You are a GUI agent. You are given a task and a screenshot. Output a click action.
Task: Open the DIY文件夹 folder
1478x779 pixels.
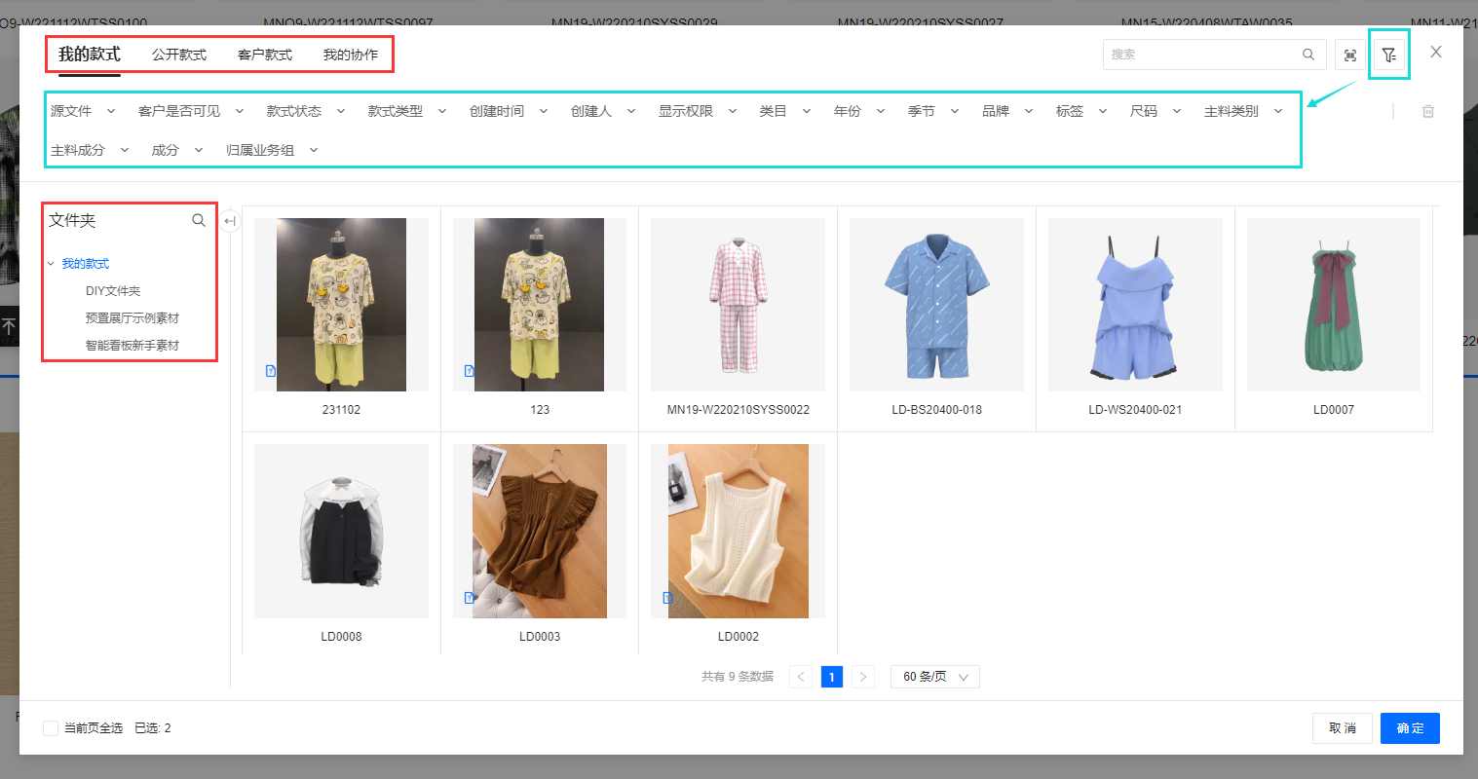pos(113,291)
